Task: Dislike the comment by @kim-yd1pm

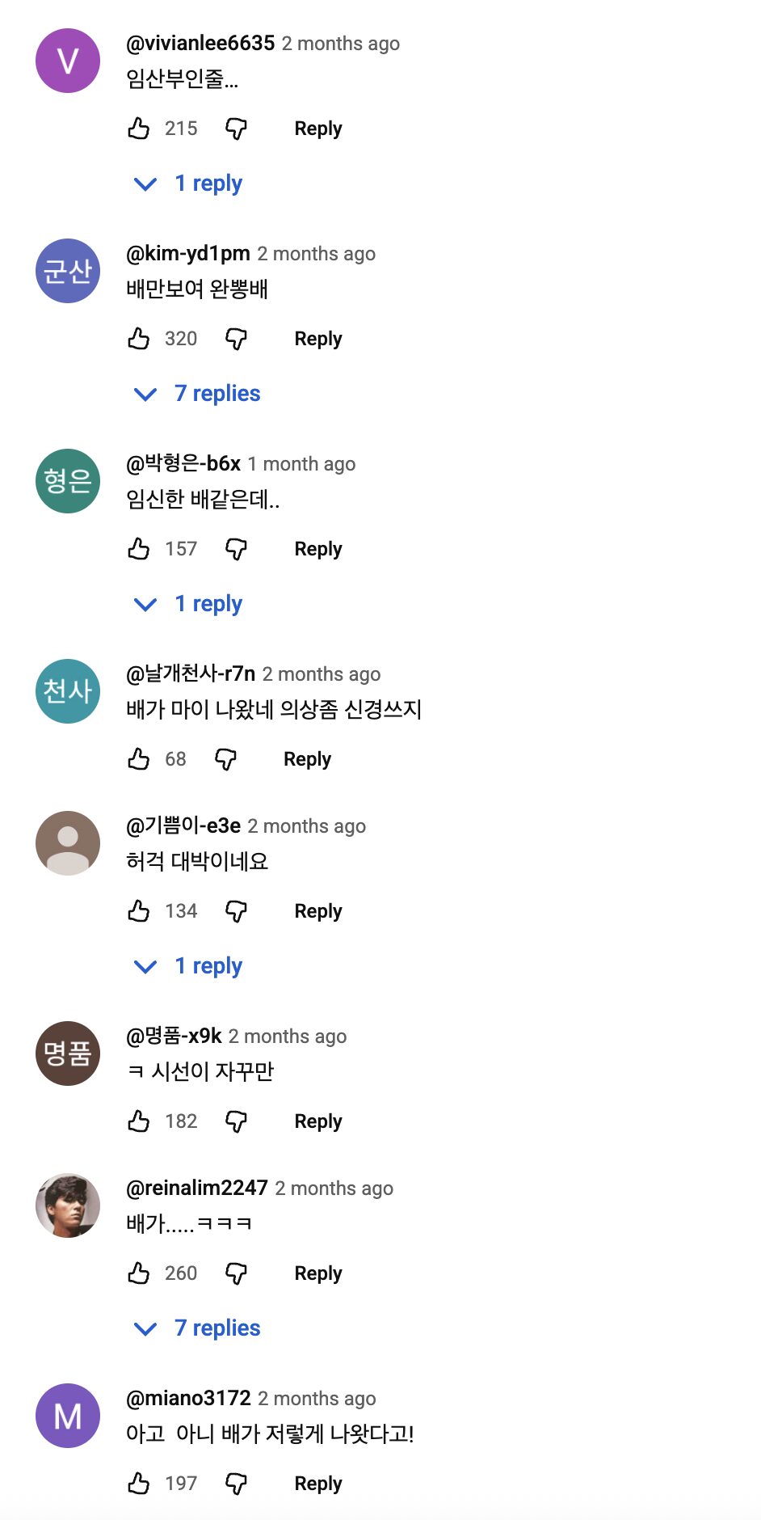Action: (x=236, y=339)
